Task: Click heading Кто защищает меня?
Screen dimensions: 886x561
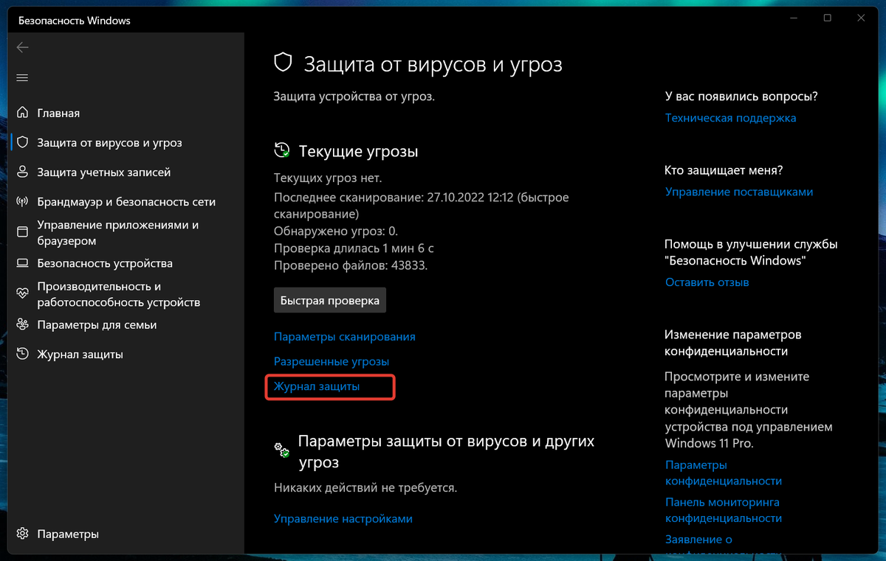Action: pos(724,170)
